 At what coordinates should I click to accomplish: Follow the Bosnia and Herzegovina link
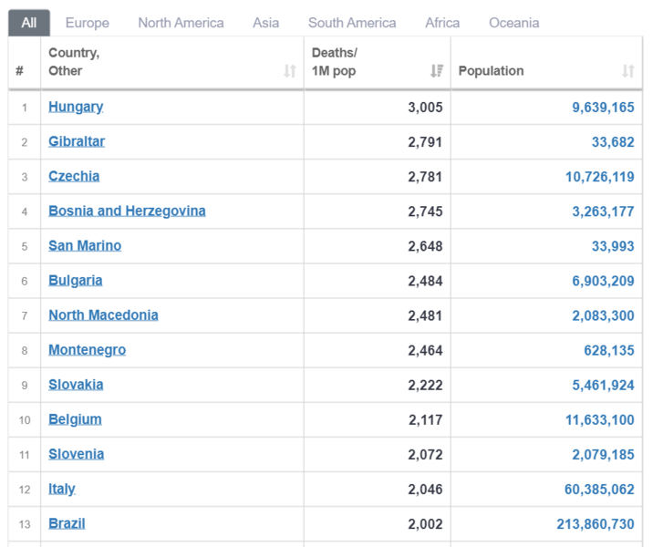pos(127,211)
